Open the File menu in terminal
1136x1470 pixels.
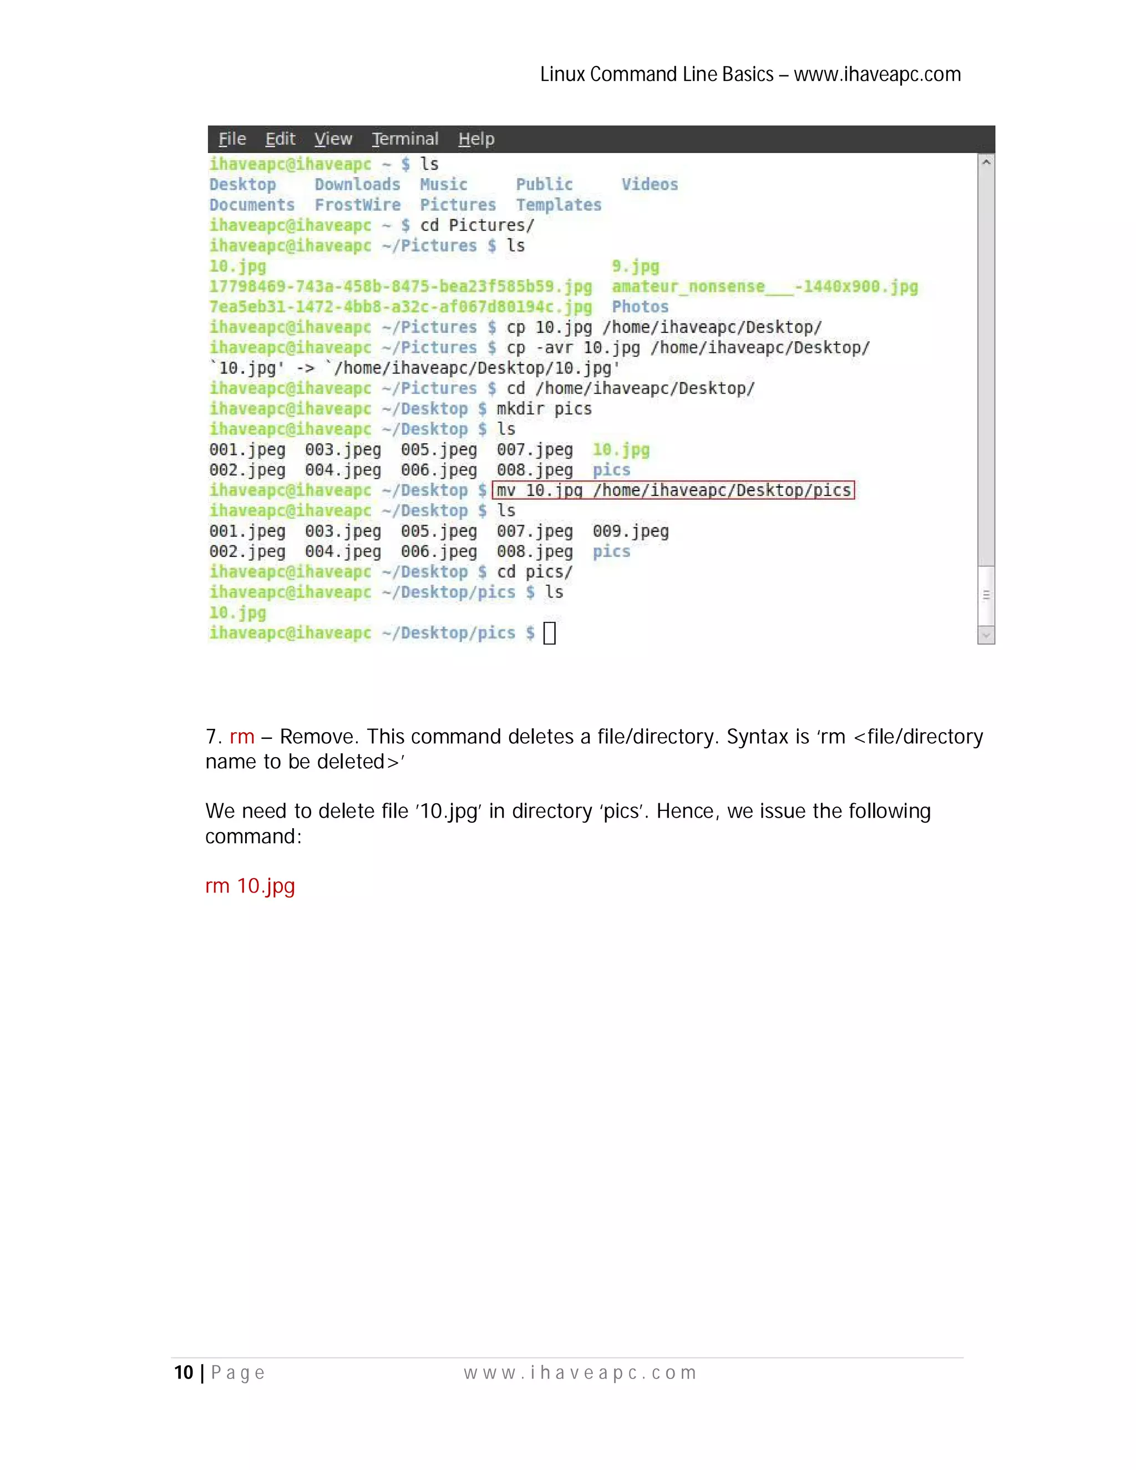pos(232,139)
